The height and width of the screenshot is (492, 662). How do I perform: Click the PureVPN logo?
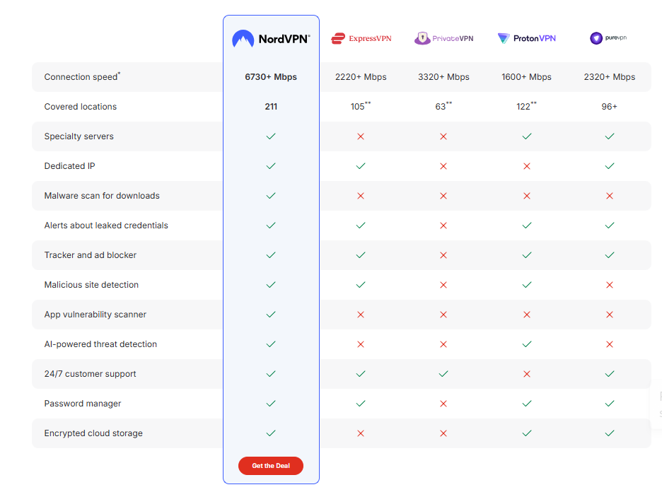coord(608,38)
